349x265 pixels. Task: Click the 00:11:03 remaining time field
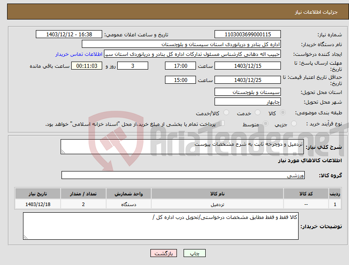coord(87,66)
